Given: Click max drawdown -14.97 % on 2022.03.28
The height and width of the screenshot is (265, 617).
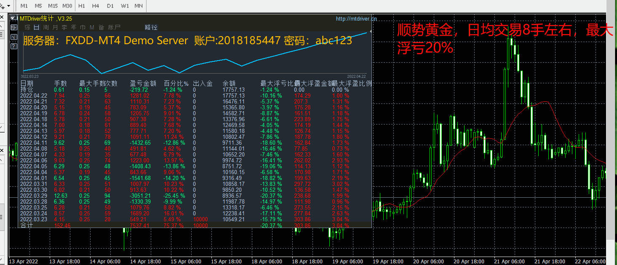Looking at the screenshot, I should coord(271,201).
